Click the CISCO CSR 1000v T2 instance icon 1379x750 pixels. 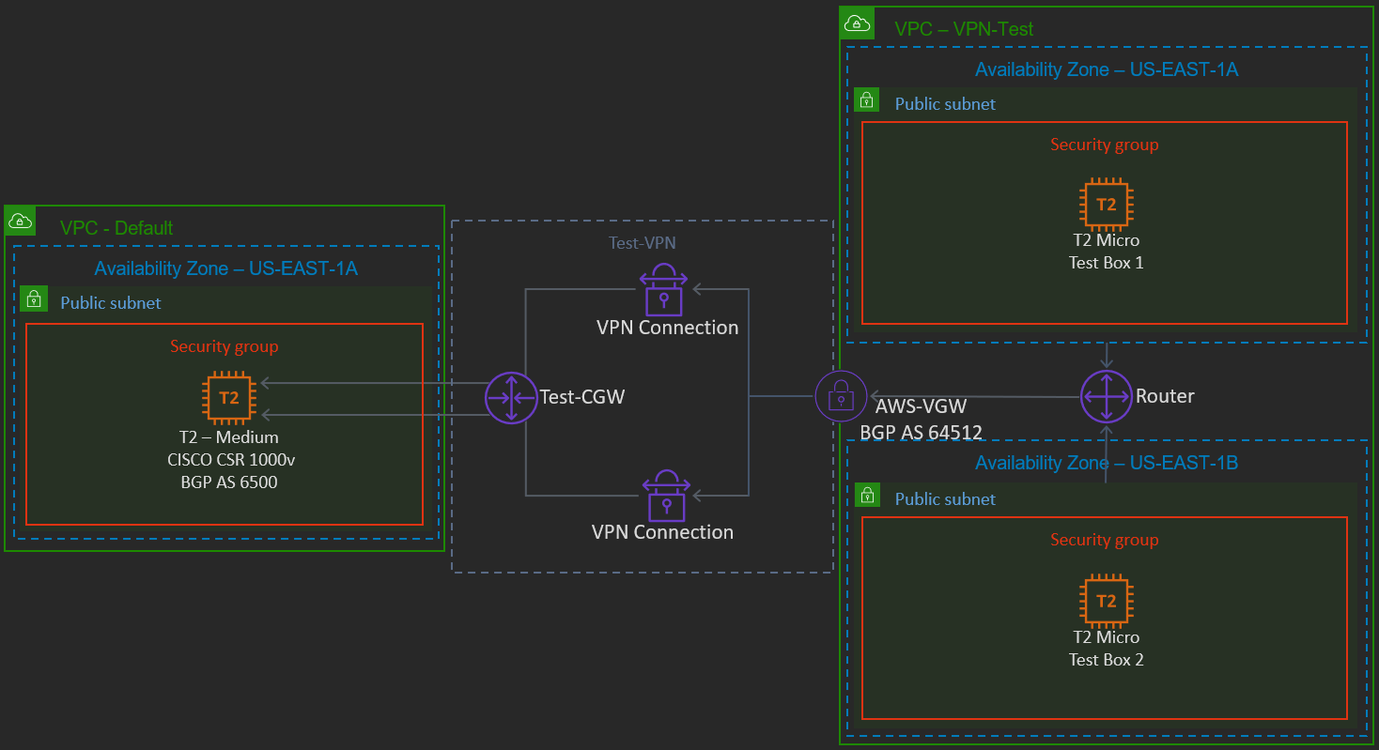pyautogui.click(x=229, y=398)
